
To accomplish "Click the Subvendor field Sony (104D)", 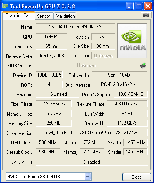I will pyautogui.click(x=120, y=75).
